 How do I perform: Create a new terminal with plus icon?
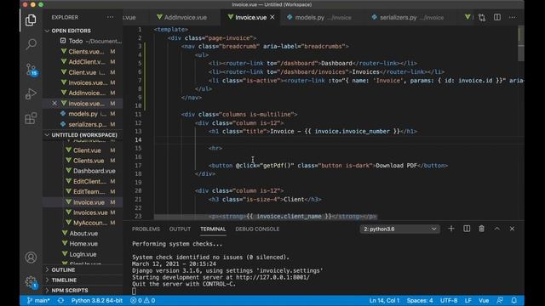pyautogui.click(x=451, y=229)
